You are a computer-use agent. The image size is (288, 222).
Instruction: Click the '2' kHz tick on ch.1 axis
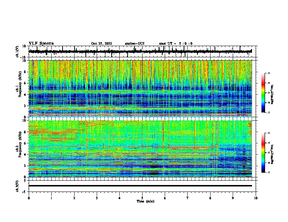pos(25,106)
